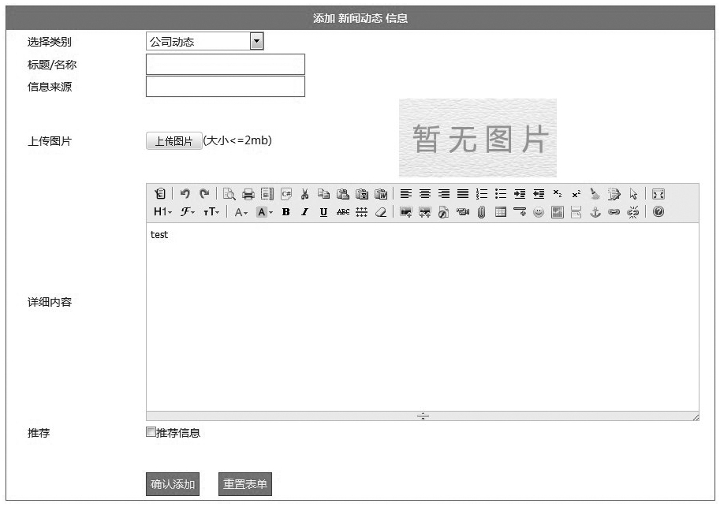Select all content with the cursor icon
Image resolution: width=720 pixels, height=507 pixels.
click(633, 194)
